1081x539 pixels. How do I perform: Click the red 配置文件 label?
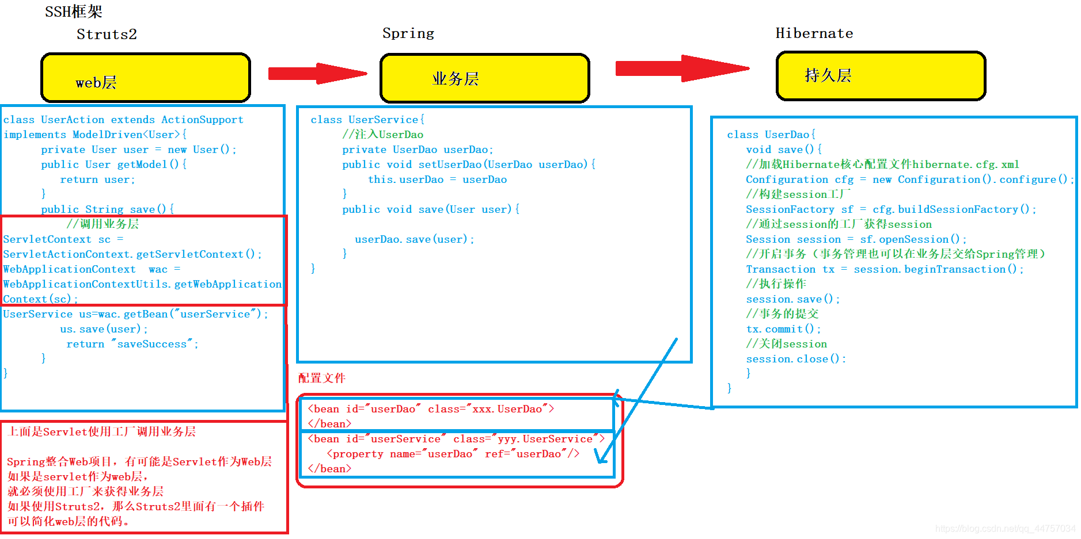coord(322,378)
